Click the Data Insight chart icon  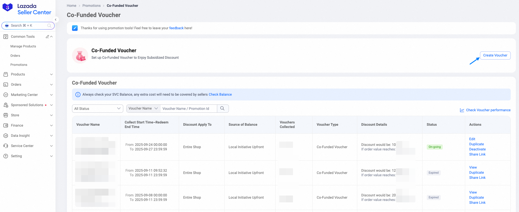(x=6, y=136)
